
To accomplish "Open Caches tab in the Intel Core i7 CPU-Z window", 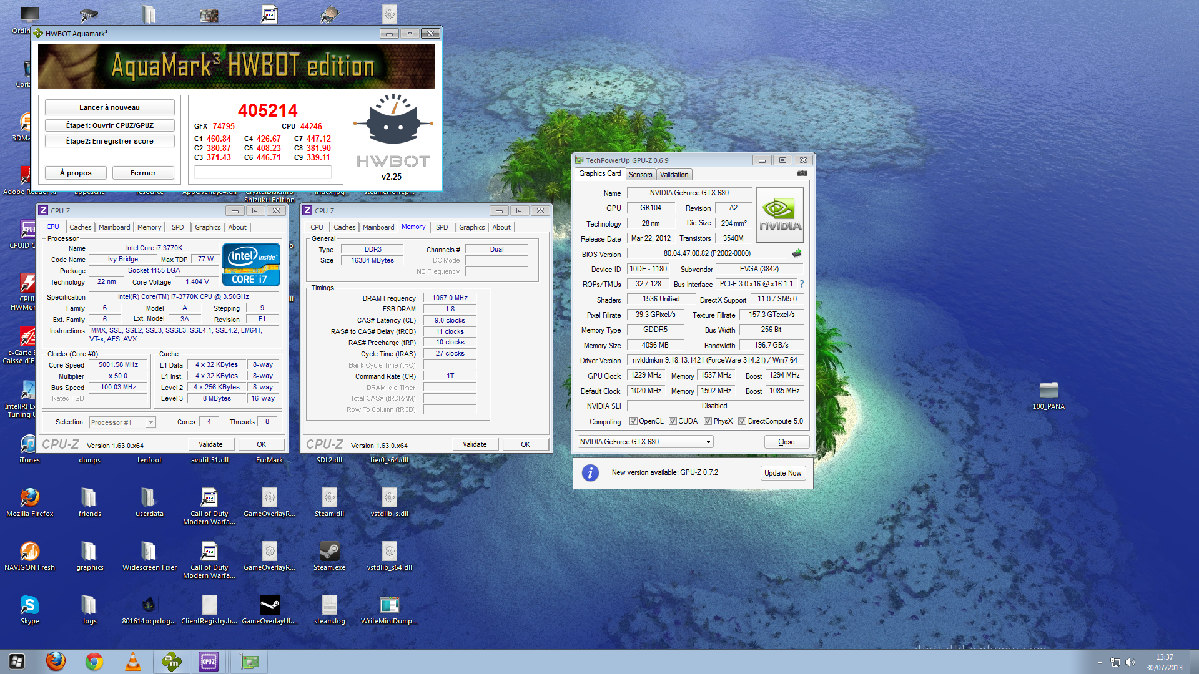I will 81,227.
